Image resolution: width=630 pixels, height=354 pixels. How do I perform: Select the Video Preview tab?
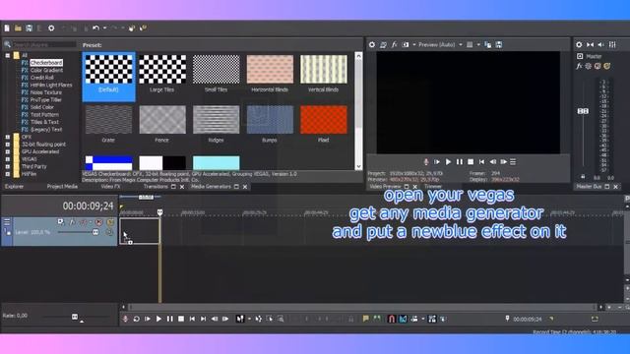(x=385, y=187)
